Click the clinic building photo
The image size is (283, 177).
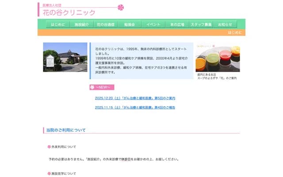point(65,57)
